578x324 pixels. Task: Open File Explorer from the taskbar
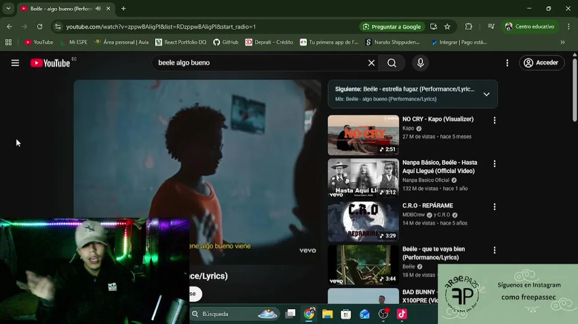coord(327,314)
